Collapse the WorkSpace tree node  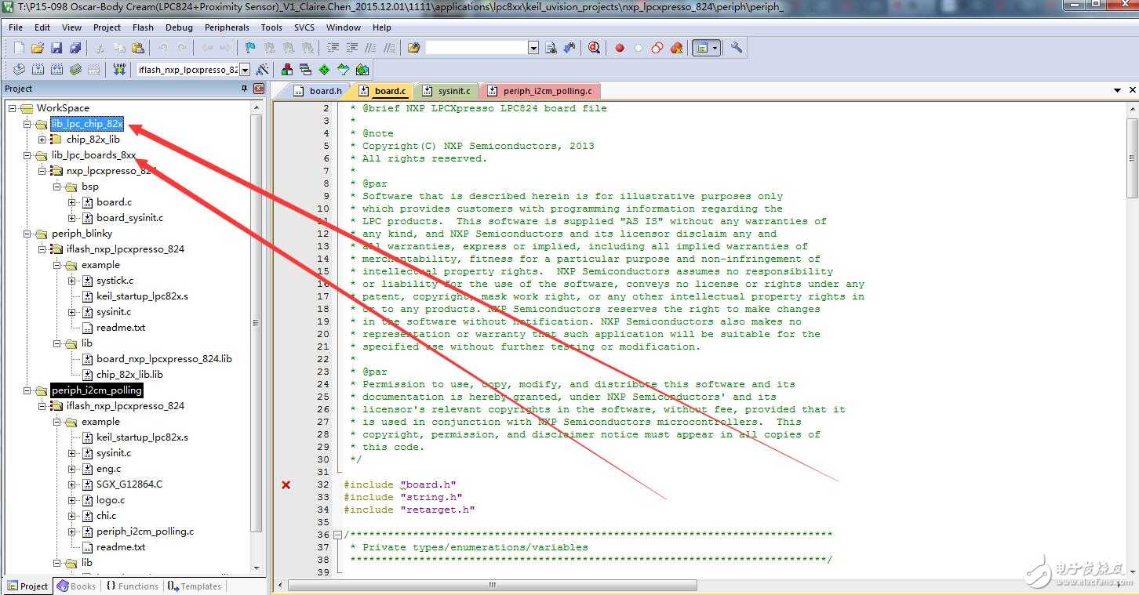point(13,108)
